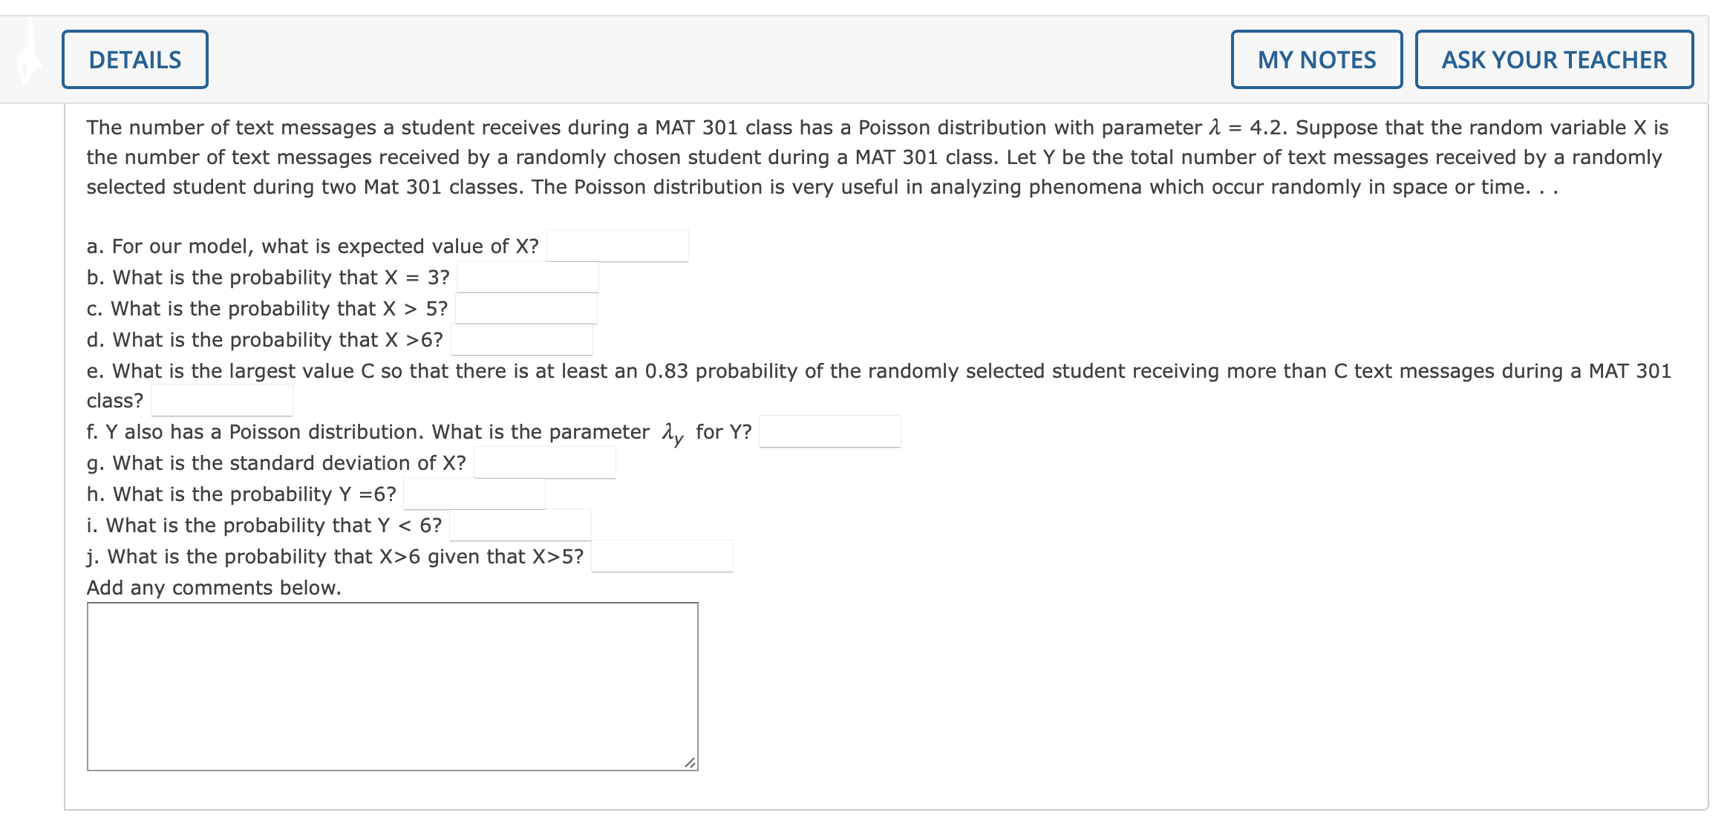Click inside the comments text area

click(392, 683)
